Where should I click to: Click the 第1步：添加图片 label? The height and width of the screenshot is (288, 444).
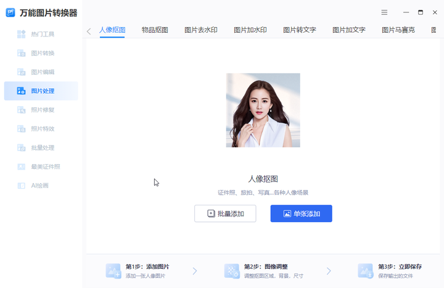coord(147,266)
